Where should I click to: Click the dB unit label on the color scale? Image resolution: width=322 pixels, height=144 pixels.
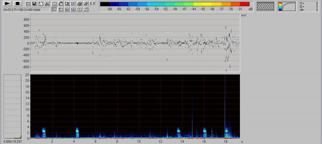pos(251,9)
